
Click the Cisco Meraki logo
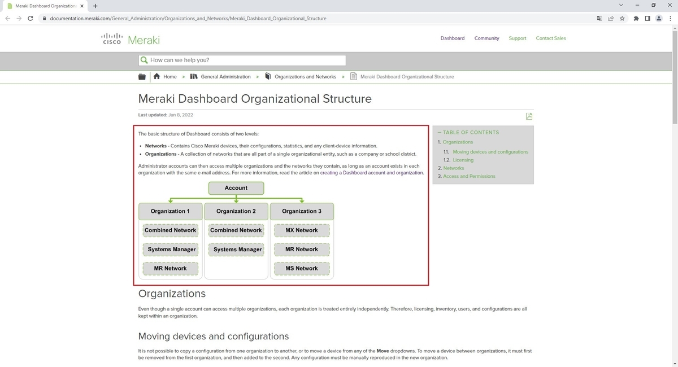pos(129,38)
